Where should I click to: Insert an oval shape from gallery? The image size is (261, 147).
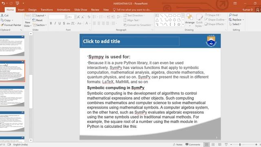(175, 16)
